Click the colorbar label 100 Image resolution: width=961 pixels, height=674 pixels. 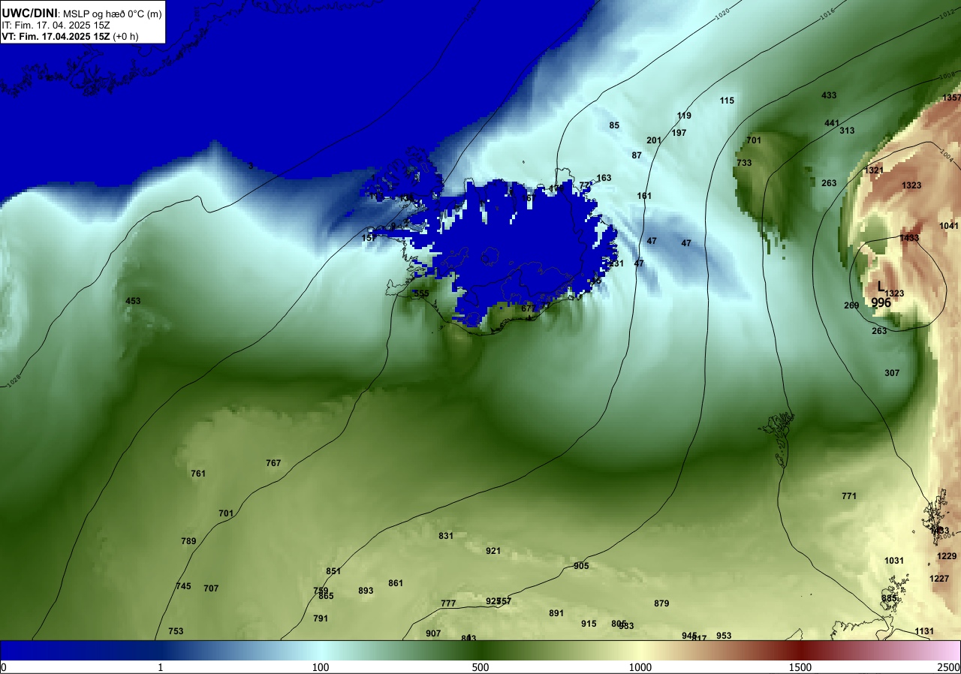pos(321,667)
